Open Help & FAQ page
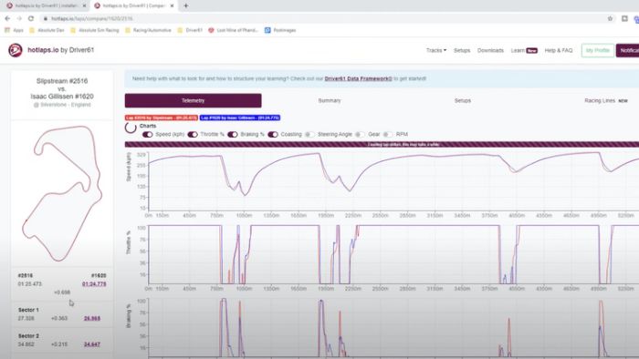The height and width of the screenshot is (359, 639). [x=559, y=50]
